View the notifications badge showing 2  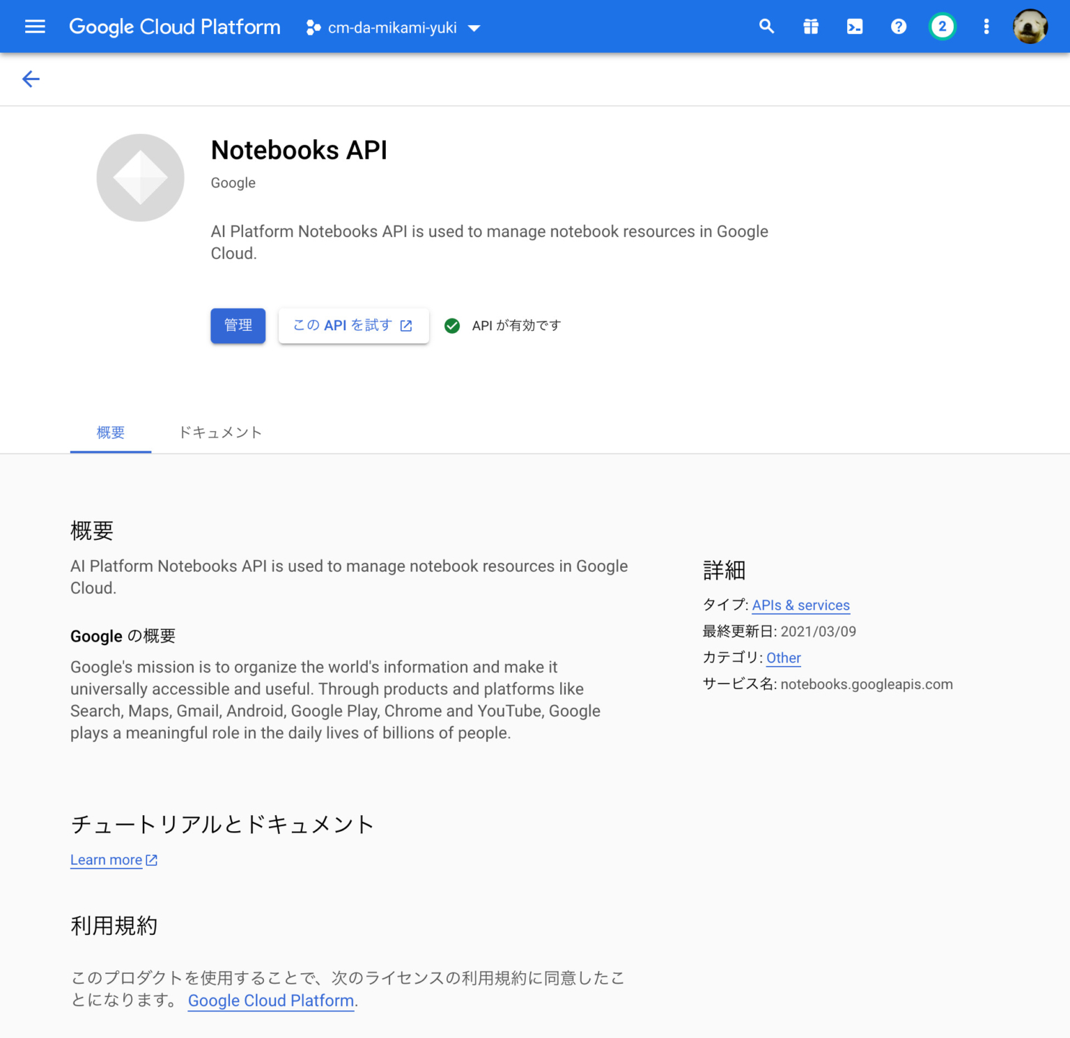click(x=942, y=26)
